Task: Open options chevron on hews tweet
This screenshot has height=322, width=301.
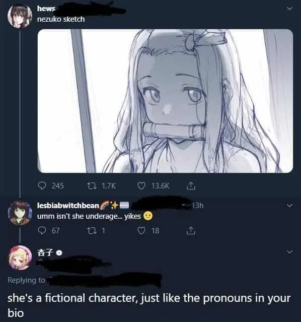Action: (x=289, y=9)
